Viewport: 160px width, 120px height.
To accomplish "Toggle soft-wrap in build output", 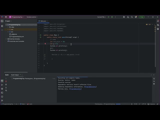I will point(154,79).
